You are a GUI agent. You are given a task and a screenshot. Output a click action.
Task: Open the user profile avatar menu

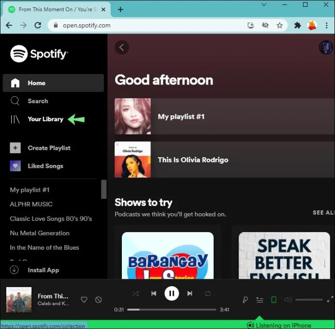[326, 47]
